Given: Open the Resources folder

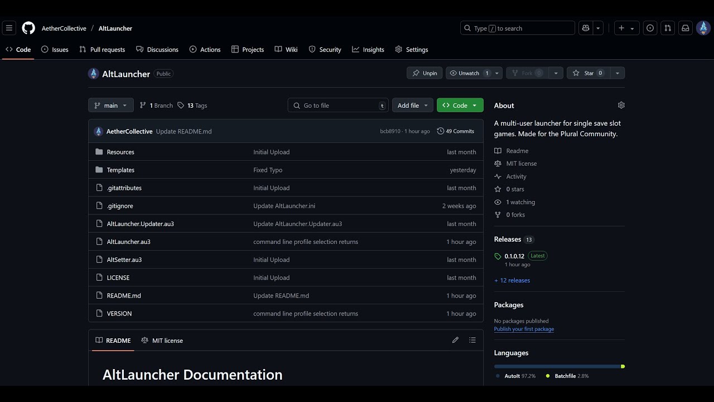Looking at the screenshot, I should pos(120,152).
